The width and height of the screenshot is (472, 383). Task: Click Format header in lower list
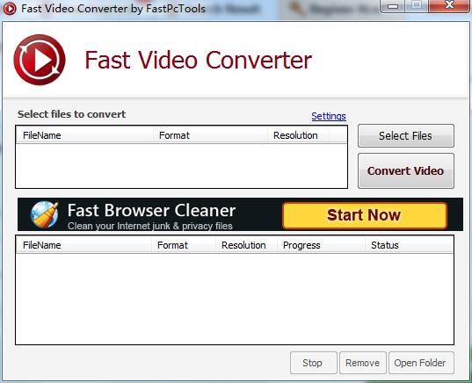coord(184,245)
